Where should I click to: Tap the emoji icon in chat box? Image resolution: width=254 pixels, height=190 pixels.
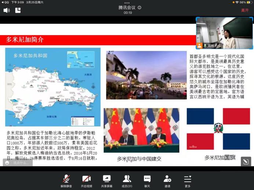point(7,163)
